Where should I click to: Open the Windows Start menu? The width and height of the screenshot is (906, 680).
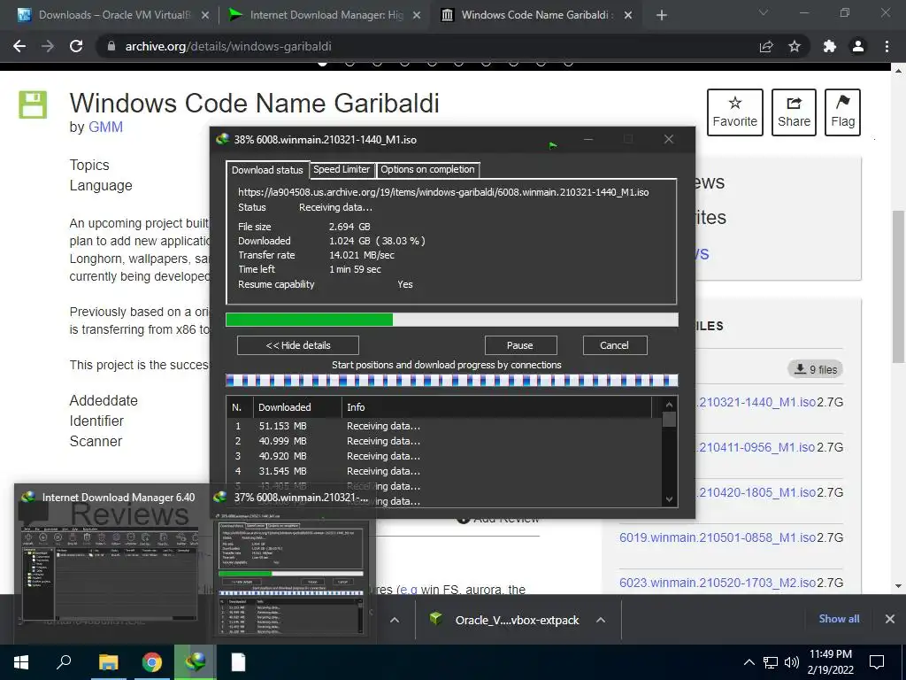pyautogui.click(x=21, y=662)
